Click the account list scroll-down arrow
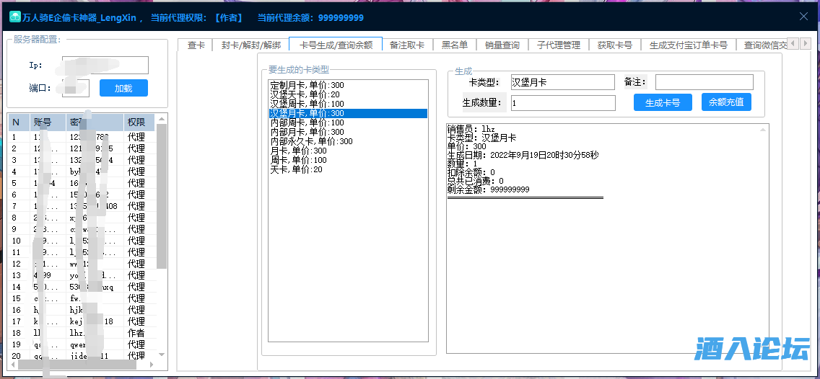This screenshot has width=820, height=379. point(162,355)
